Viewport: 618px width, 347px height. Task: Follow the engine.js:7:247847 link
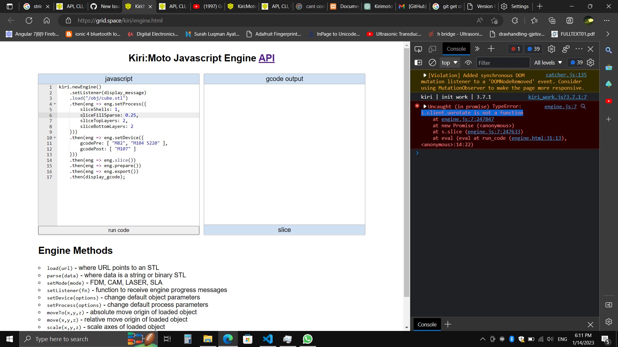click(x=467, y=119)
